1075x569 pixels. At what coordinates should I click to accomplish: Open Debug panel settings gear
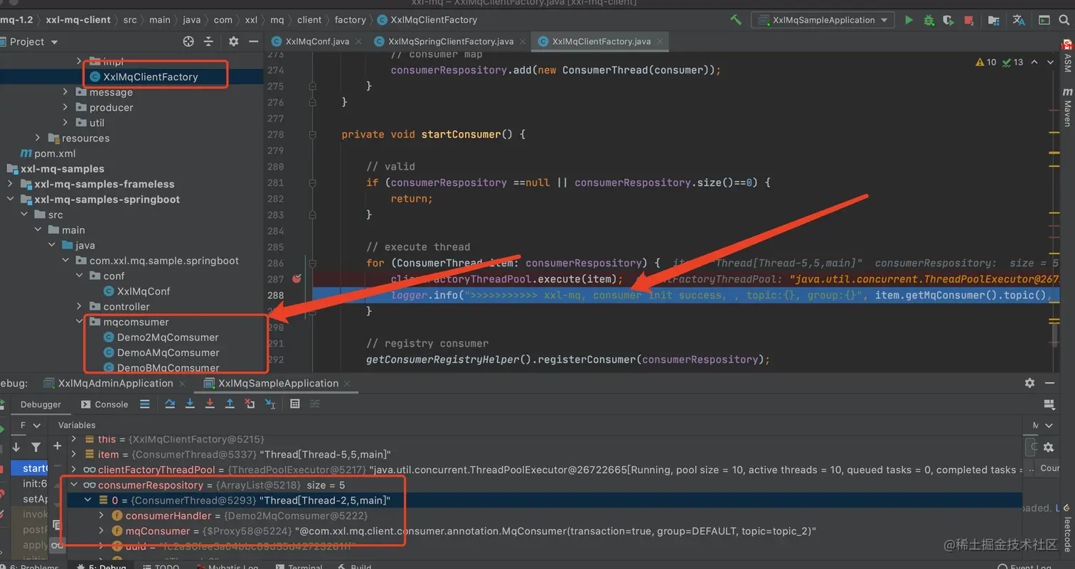(1029, 383)
